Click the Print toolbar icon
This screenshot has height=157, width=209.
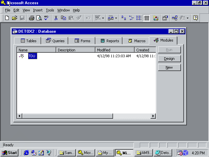coord(32,18)
